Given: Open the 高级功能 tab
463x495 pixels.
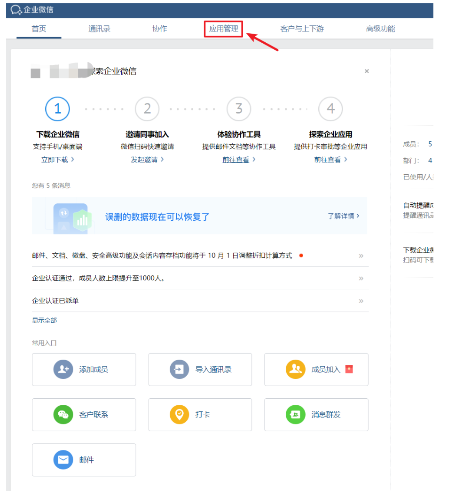Looking at the screenshot, I should coord(380,29).
